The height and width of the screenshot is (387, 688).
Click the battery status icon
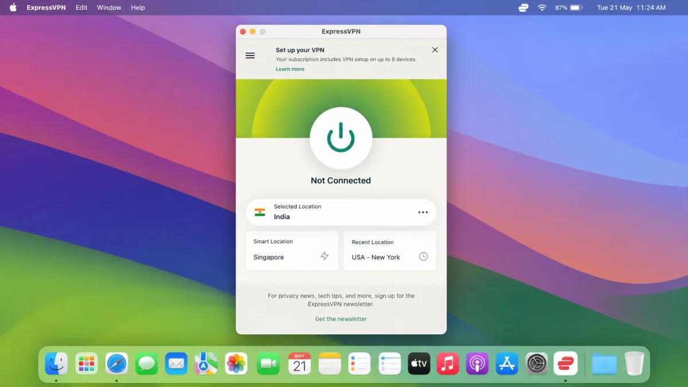click(x=576, y=7)
